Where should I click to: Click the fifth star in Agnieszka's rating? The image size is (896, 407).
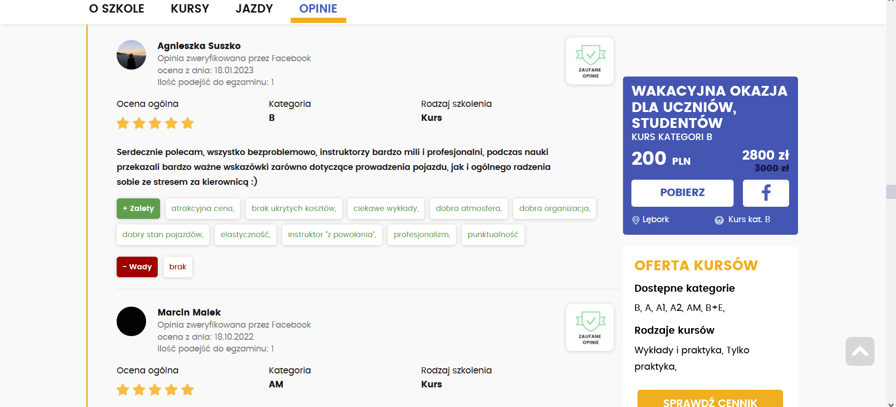coord(188,123)
